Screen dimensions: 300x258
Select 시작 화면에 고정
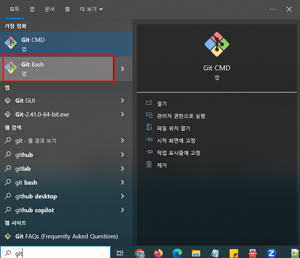click(x=176, y=140)
